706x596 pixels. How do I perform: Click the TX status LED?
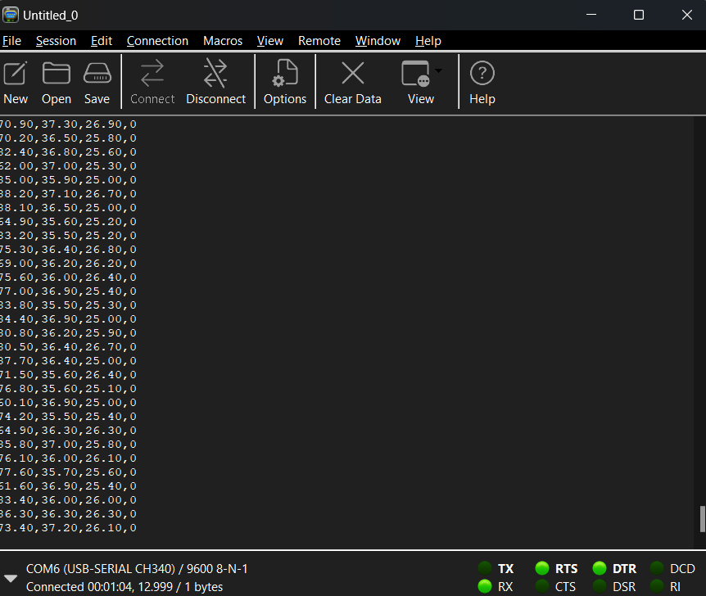[485, 568]
